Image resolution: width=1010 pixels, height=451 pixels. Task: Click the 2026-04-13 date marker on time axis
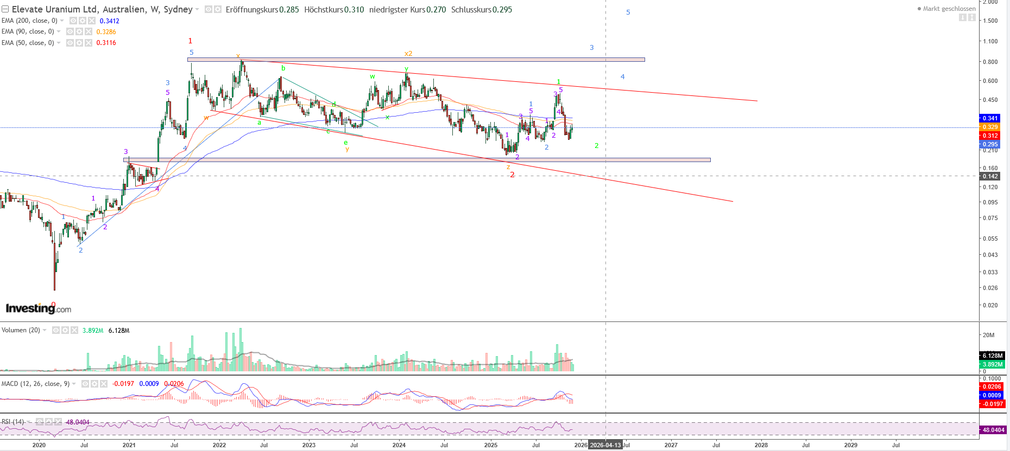[605, 445]
